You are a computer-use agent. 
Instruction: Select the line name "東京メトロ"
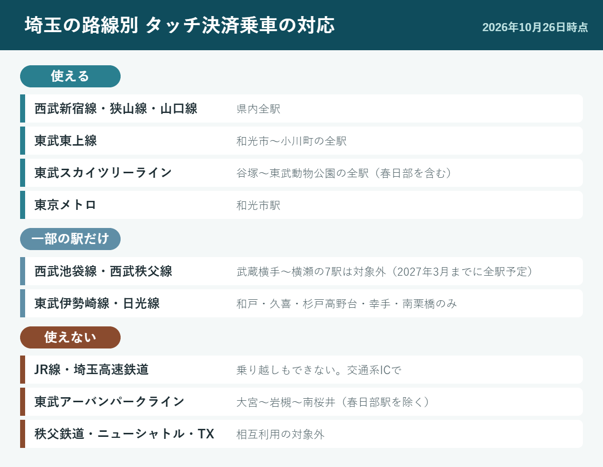[x=65, y=205]
